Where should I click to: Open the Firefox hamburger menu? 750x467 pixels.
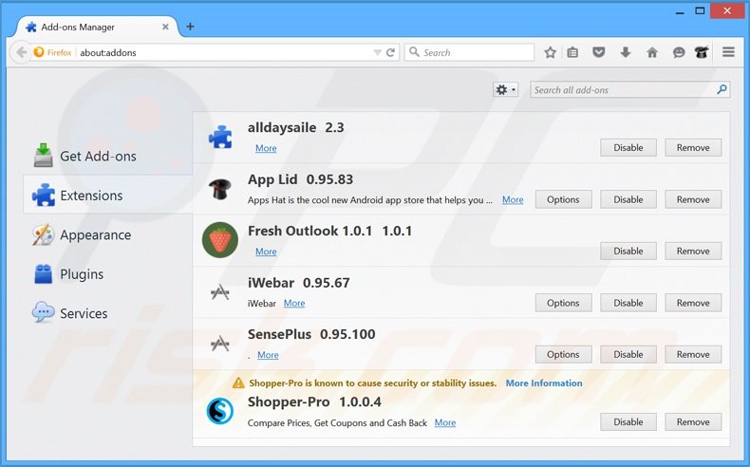click(x=728, y=52)
